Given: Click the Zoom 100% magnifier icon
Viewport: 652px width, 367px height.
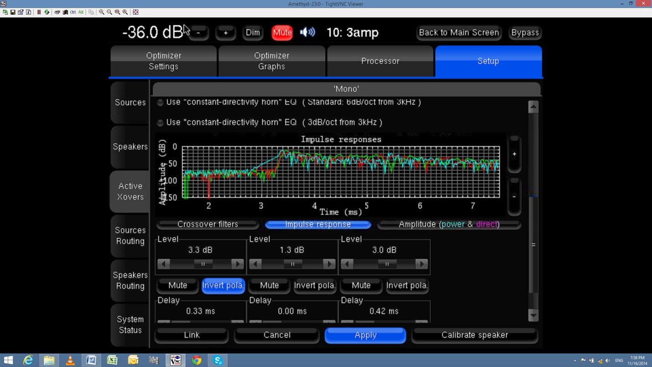Looking at the screenshot, I should point(117,12).
